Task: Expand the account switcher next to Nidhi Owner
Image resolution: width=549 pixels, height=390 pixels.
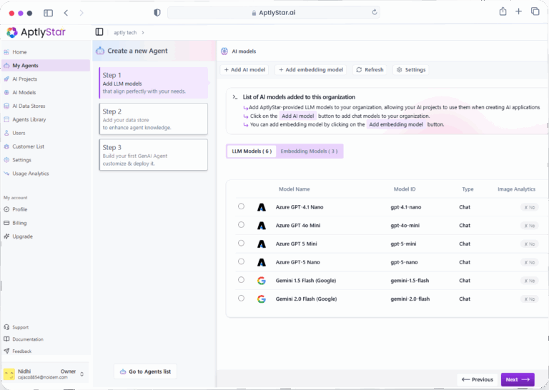Action: click(x=82, y=374)
